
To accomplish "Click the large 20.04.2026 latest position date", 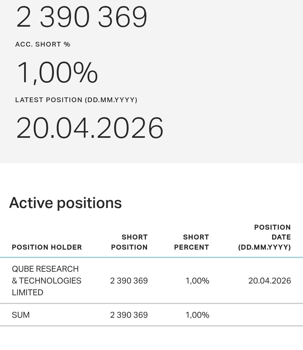I will (90, 128).
